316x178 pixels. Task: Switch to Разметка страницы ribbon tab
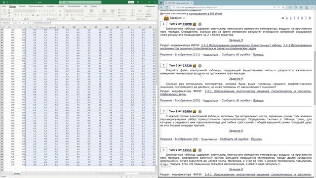tap(36, 6)
